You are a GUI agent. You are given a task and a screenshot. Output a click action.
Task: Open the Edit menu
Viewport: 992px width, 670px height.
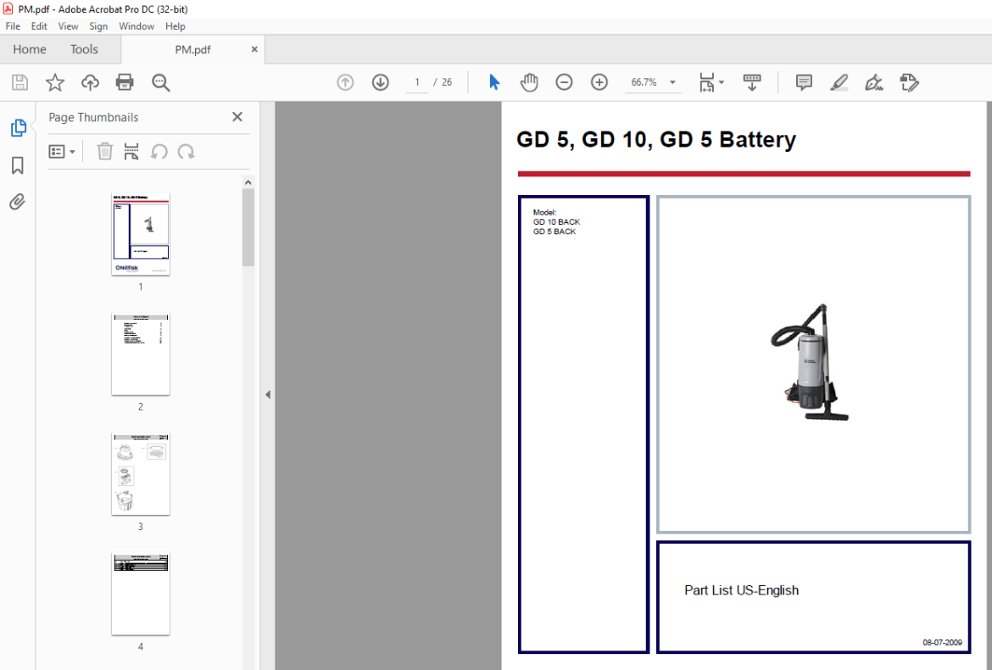tap(39, 26)
